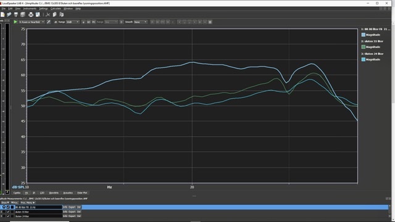
Task: Click Export for sluten 55 liter row
Action: 72,212
